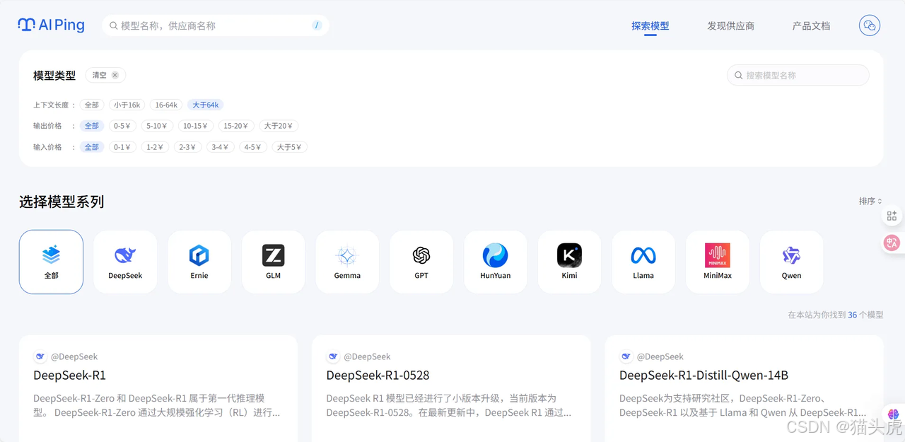Select the GPT series tile
The width and height of the screenshot is (905, 442).
pos(421,262)
